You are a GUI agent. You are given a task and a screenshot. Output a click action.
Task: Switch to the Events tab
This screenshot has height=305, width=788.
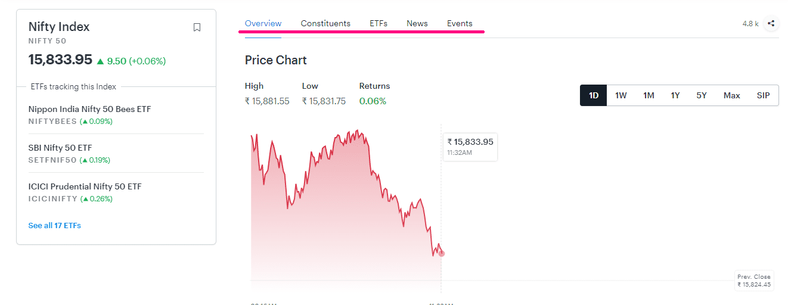click(x=460, y=23)
